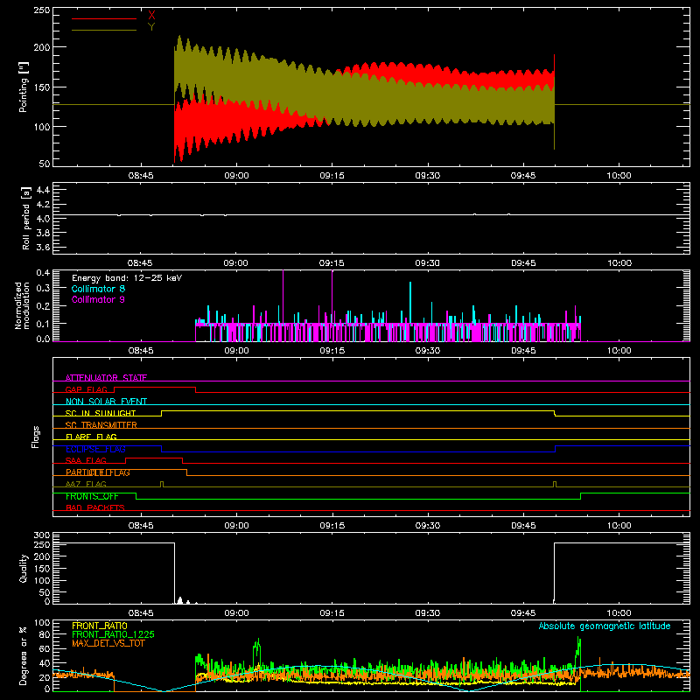Click the red X legend line
This screenshot has height=700, width=700.
pyautogui.click(x=104, y=18)
